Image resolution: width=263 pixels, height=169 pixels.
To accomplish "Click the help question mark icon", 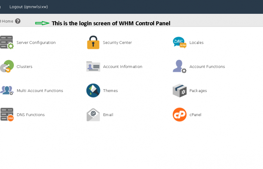I will [x=18, y=21].
